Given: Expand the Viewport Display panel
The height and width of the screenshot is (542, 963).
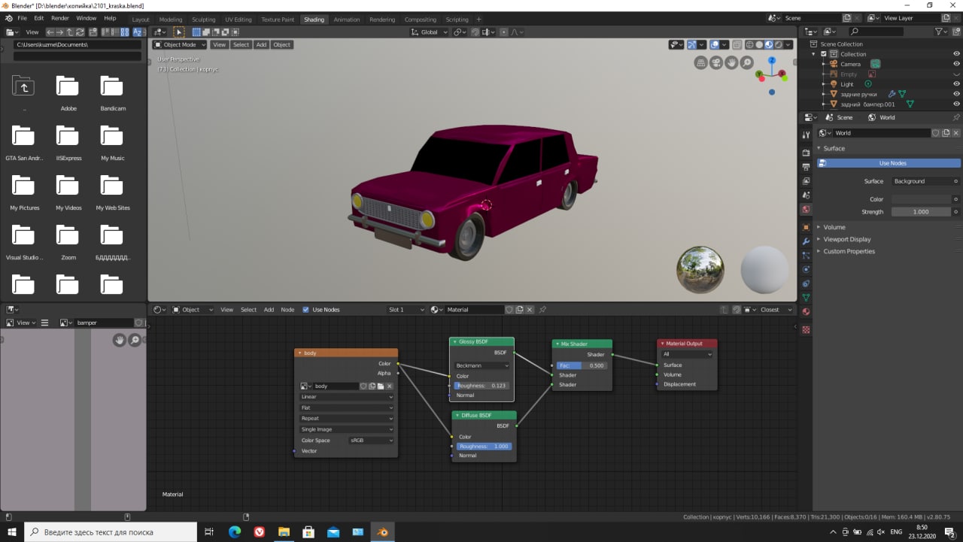Looking at the screenshot, I should [x=846, y=239].
